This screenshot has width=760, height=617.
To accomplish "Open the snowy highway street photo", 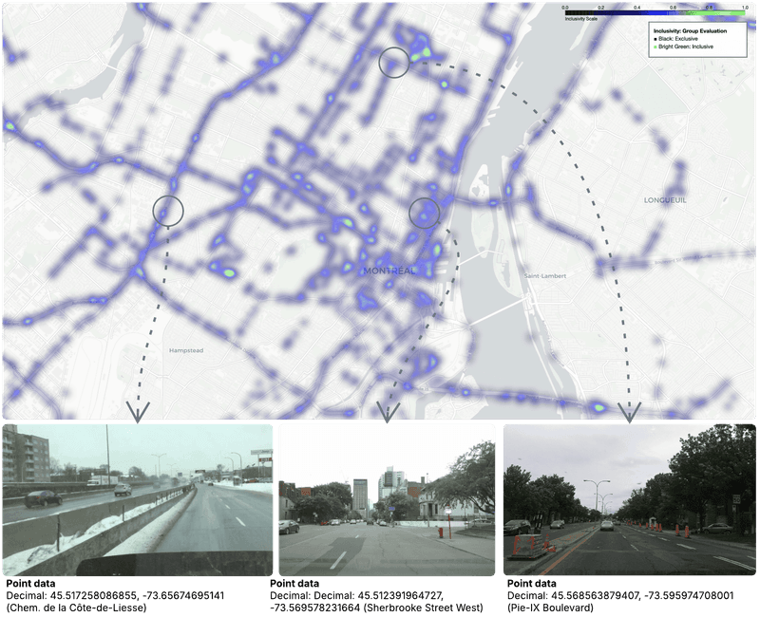I will click(x=138, y=499).
